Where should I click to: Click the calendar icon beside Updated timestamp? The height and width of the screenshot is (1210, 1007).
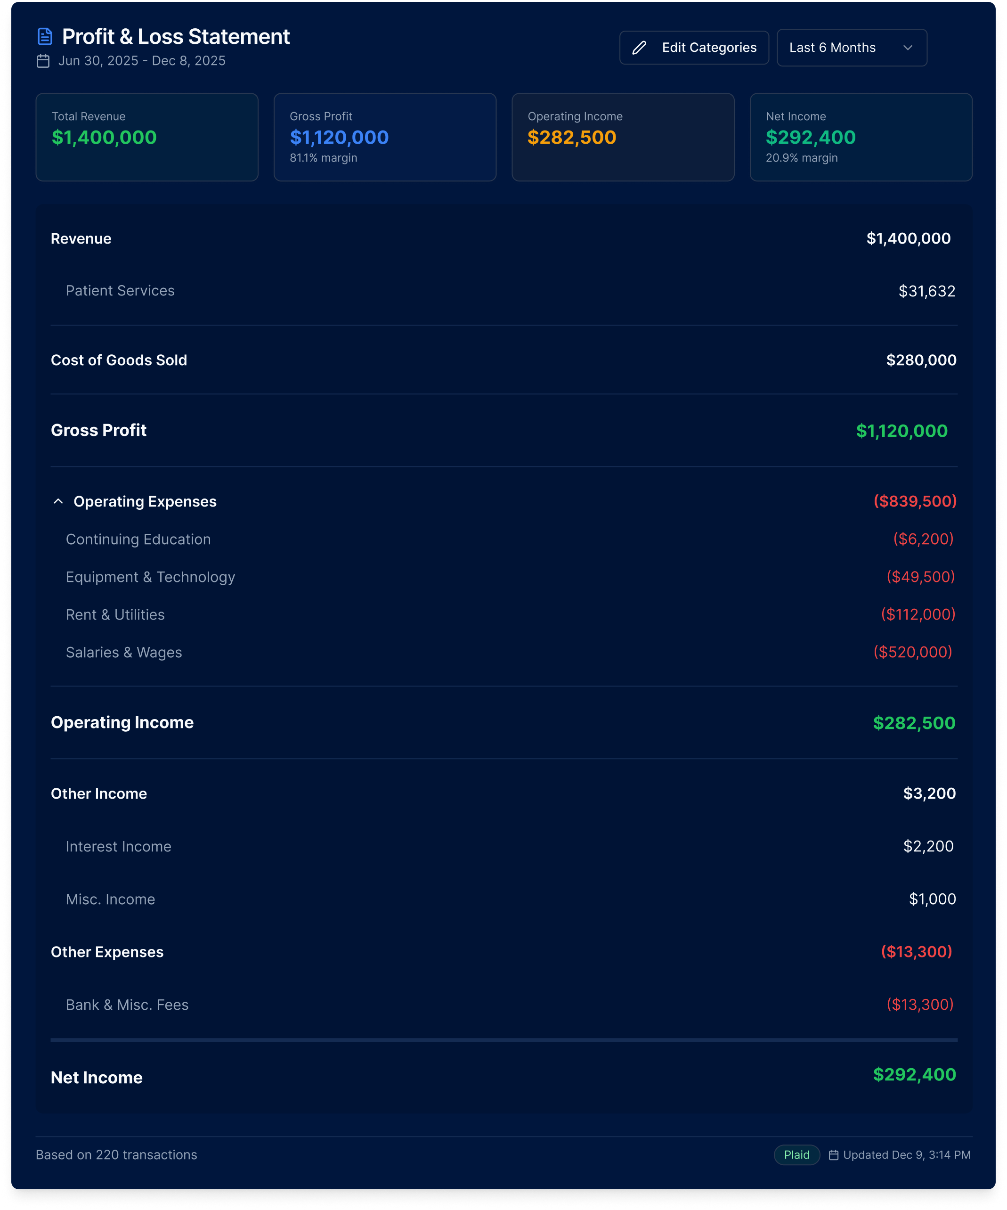click(x=833, y=1155)
